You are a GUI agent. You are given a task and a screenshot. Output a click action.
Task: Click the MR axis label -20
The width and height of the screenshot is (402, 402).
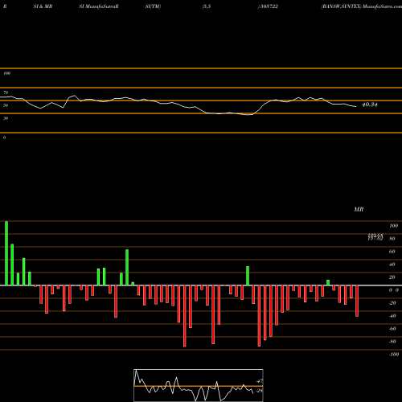(392, 303)
